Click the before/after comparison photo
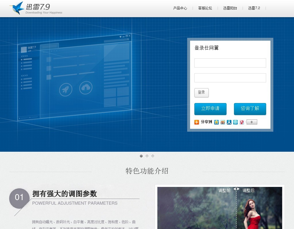Screen dimensions: 294x229 tap(220, 208)
